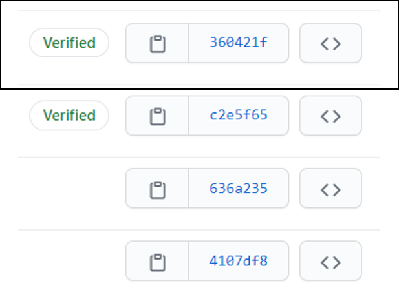View the diff for commit 636a235
Screen dimensions: 399x301
[x=239, y=189]
